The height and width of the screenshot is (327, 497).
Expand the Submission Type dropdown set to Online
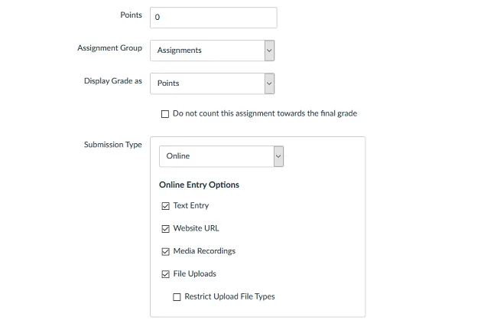point(216,156)
